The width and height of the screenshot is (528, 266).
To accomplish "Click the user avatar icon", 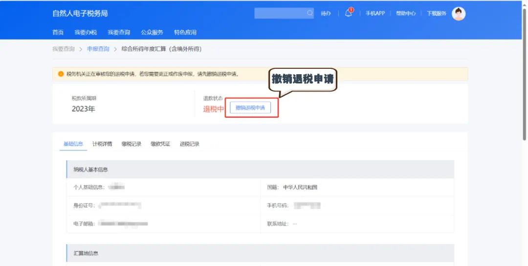I will 458,14.
